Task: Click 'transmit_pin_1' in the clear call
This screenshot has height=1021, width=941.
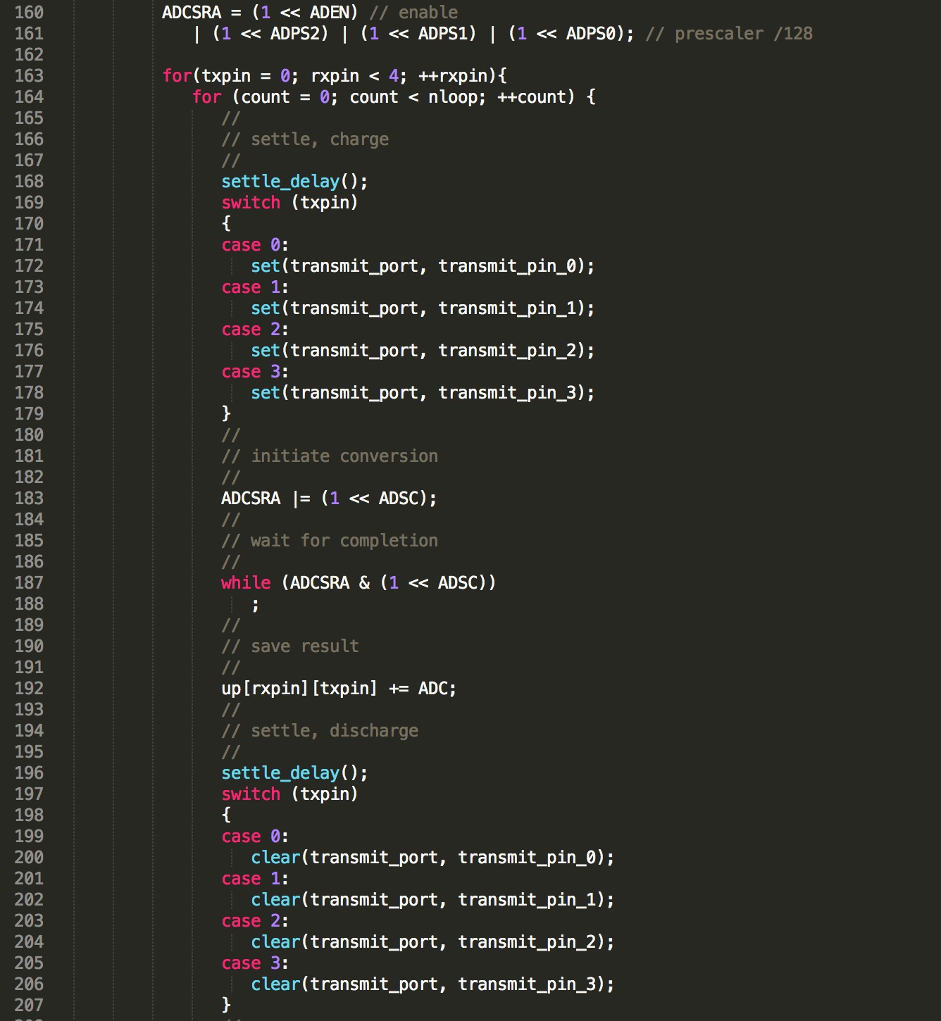Action: (527, 900)
